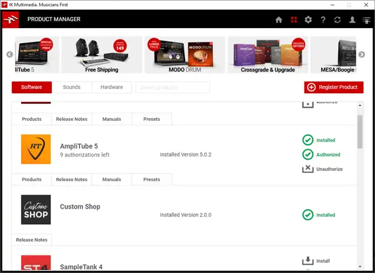This screenshot has width=375, height=273.
Task: Open the help question mark icon
Action: [323, 19]
